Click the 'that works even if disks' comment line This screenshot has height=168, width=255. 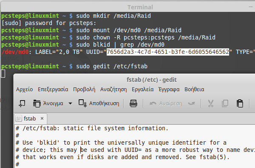(x=122, y=157)
